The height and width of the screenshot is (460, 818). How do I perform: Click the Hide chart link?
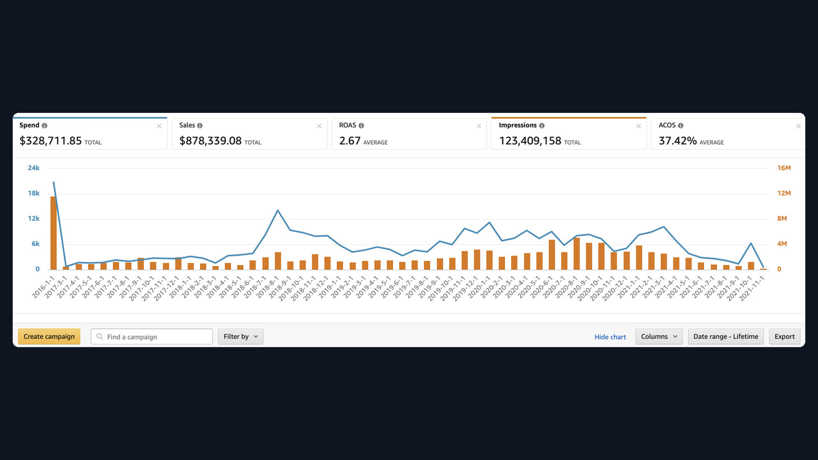[x=610, y=337]
